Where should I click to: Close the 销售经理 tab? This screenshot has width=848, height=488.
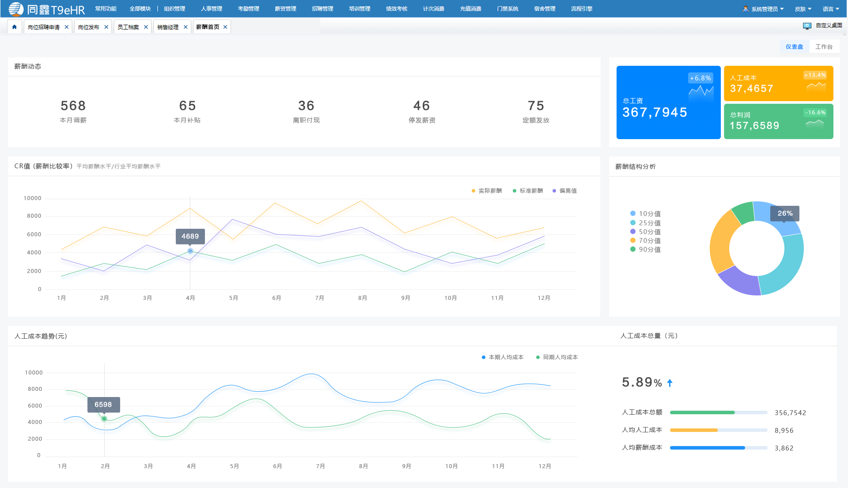pyautogui.click(x=185, y=27)
